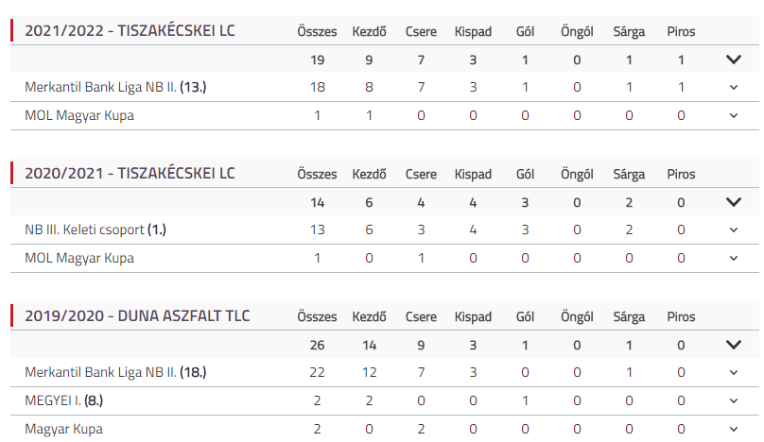This screenshot has height=442, width=764.
Task: Expand the 2021/2022 Merkantil Bank Liga row chevron
Action: (x=733, y=88)
